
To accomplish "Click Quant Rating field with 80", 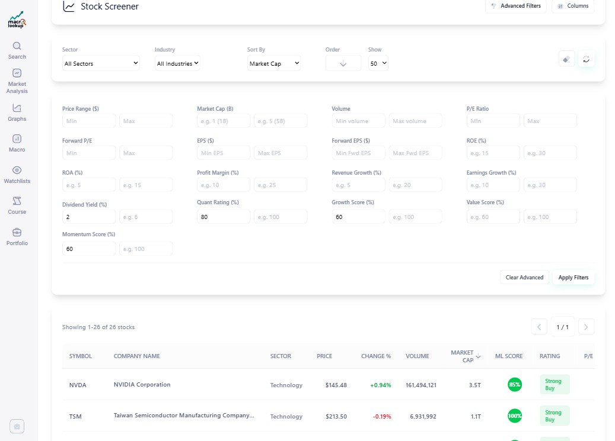I will pyautogui.click(x=224, y=217).
